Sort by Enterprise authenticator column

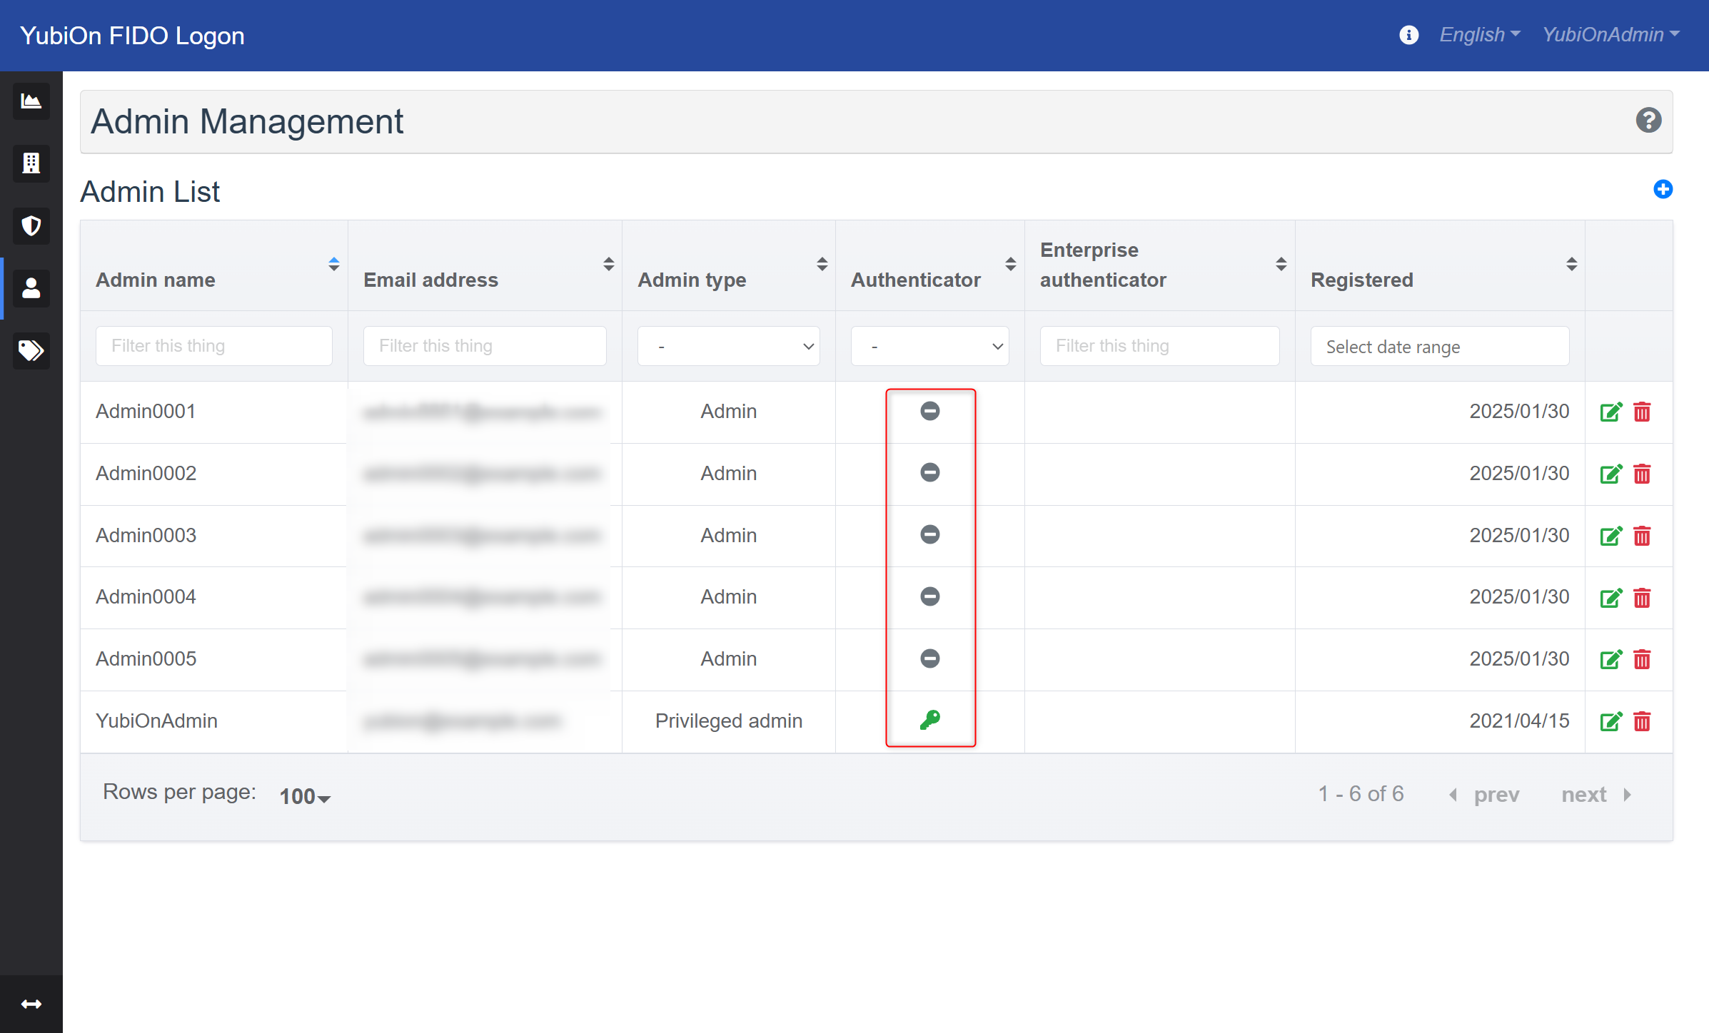coord(1281,264)
